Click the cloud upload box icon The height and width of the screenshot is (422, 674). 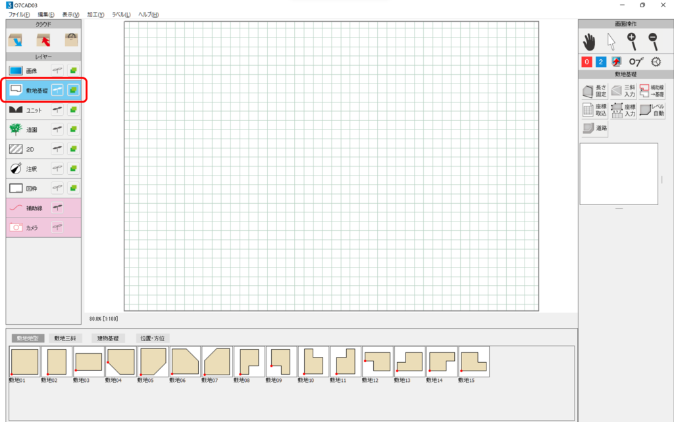click(x=43, y=40)
